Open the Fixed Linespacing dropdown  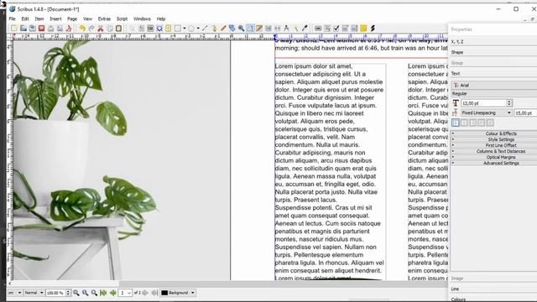(486, 112)
